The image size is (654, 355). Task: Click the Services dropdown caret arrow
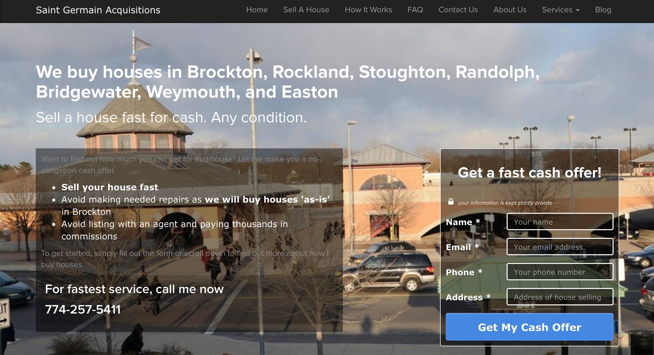click(577, 10)
